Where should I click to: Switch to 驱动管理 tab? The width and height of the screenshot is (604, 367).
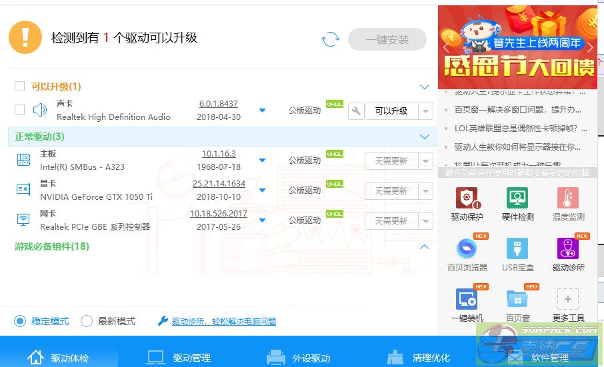(x=179, y=357)
